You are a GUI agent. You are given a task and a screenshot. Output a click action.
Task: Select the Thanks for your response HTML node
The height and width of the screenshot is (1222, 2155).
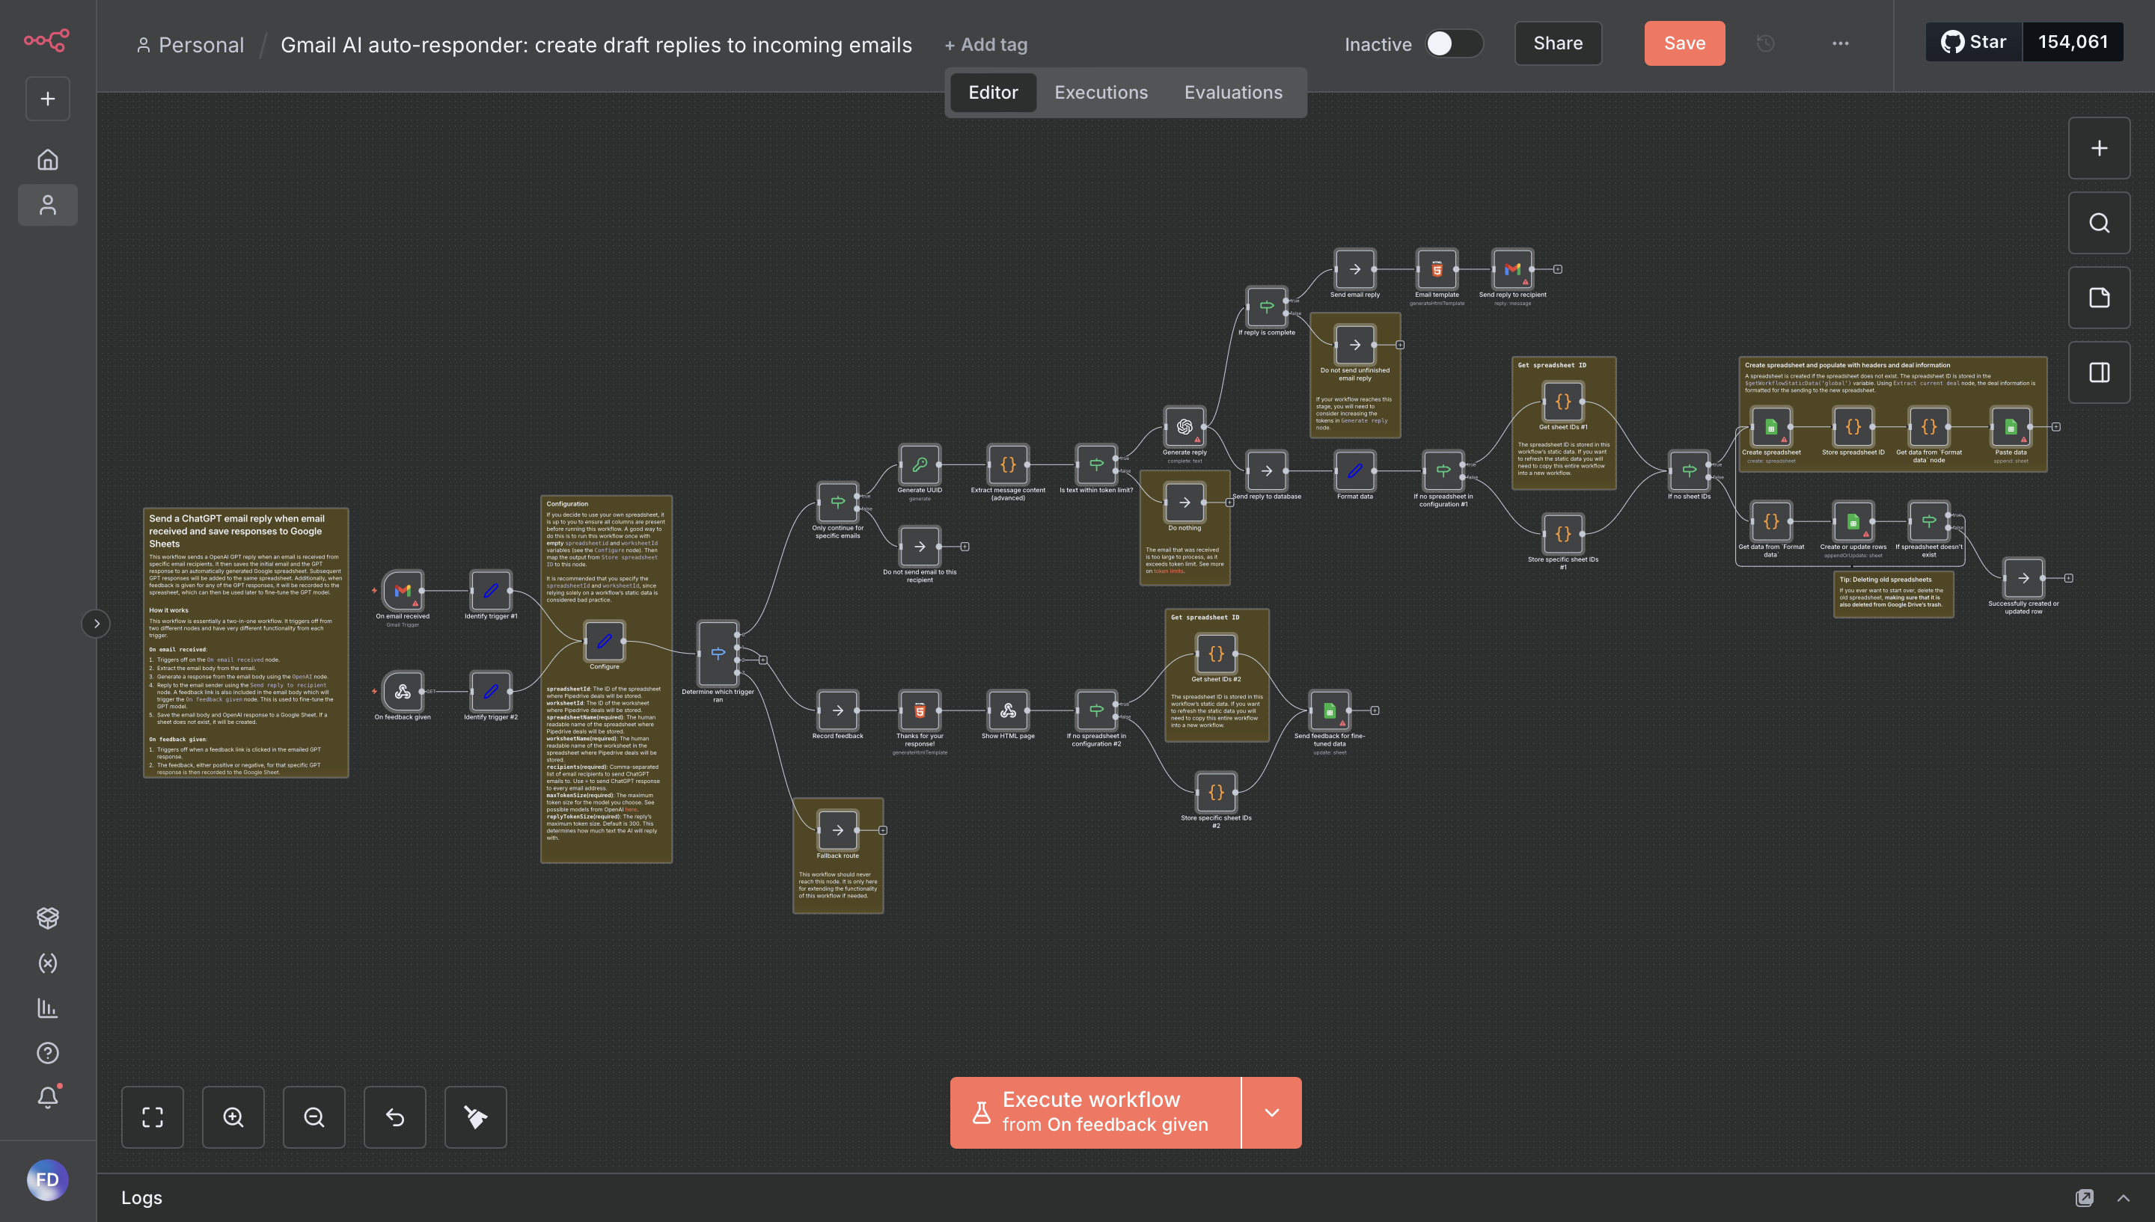920,711
